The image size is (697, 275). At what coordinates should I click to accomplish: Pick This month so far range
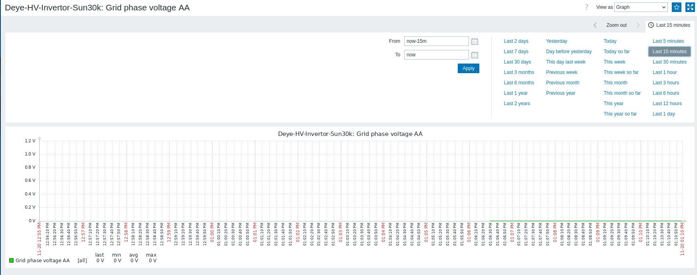point(622,93)
